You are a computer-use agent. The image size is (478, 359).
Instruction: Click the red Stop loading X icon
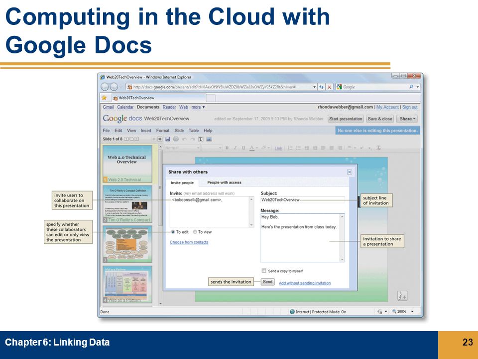[x=329, y=87]
